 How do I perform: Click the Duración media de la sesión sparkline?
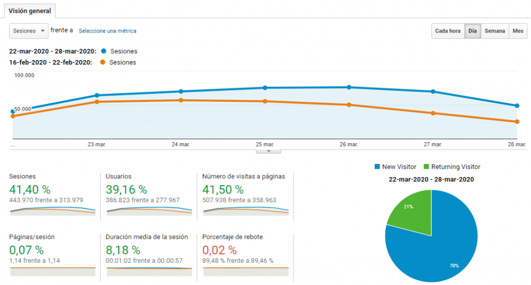click(x=149, y=272)
